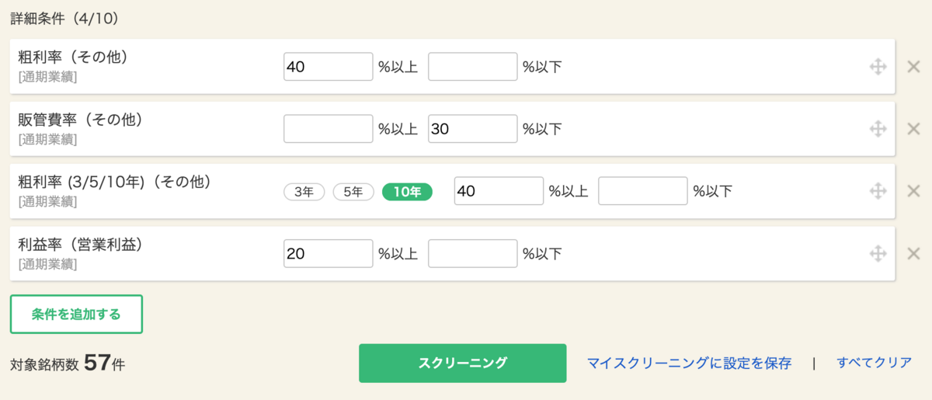Run the スクリーニング button
Screen dimensions: 932x400
tap(463, 363)
